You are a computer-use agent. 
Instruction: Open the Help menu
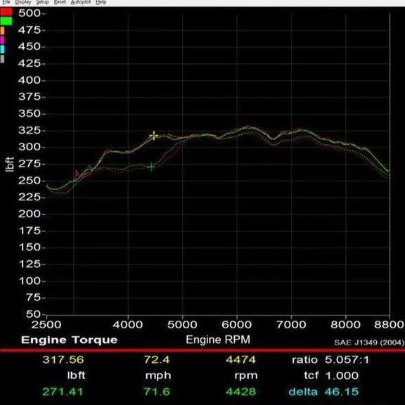[101, 2]
